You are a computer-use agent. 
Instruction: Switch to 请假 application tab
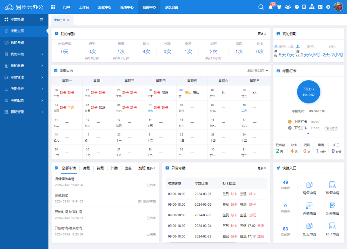tap(86, 168)
